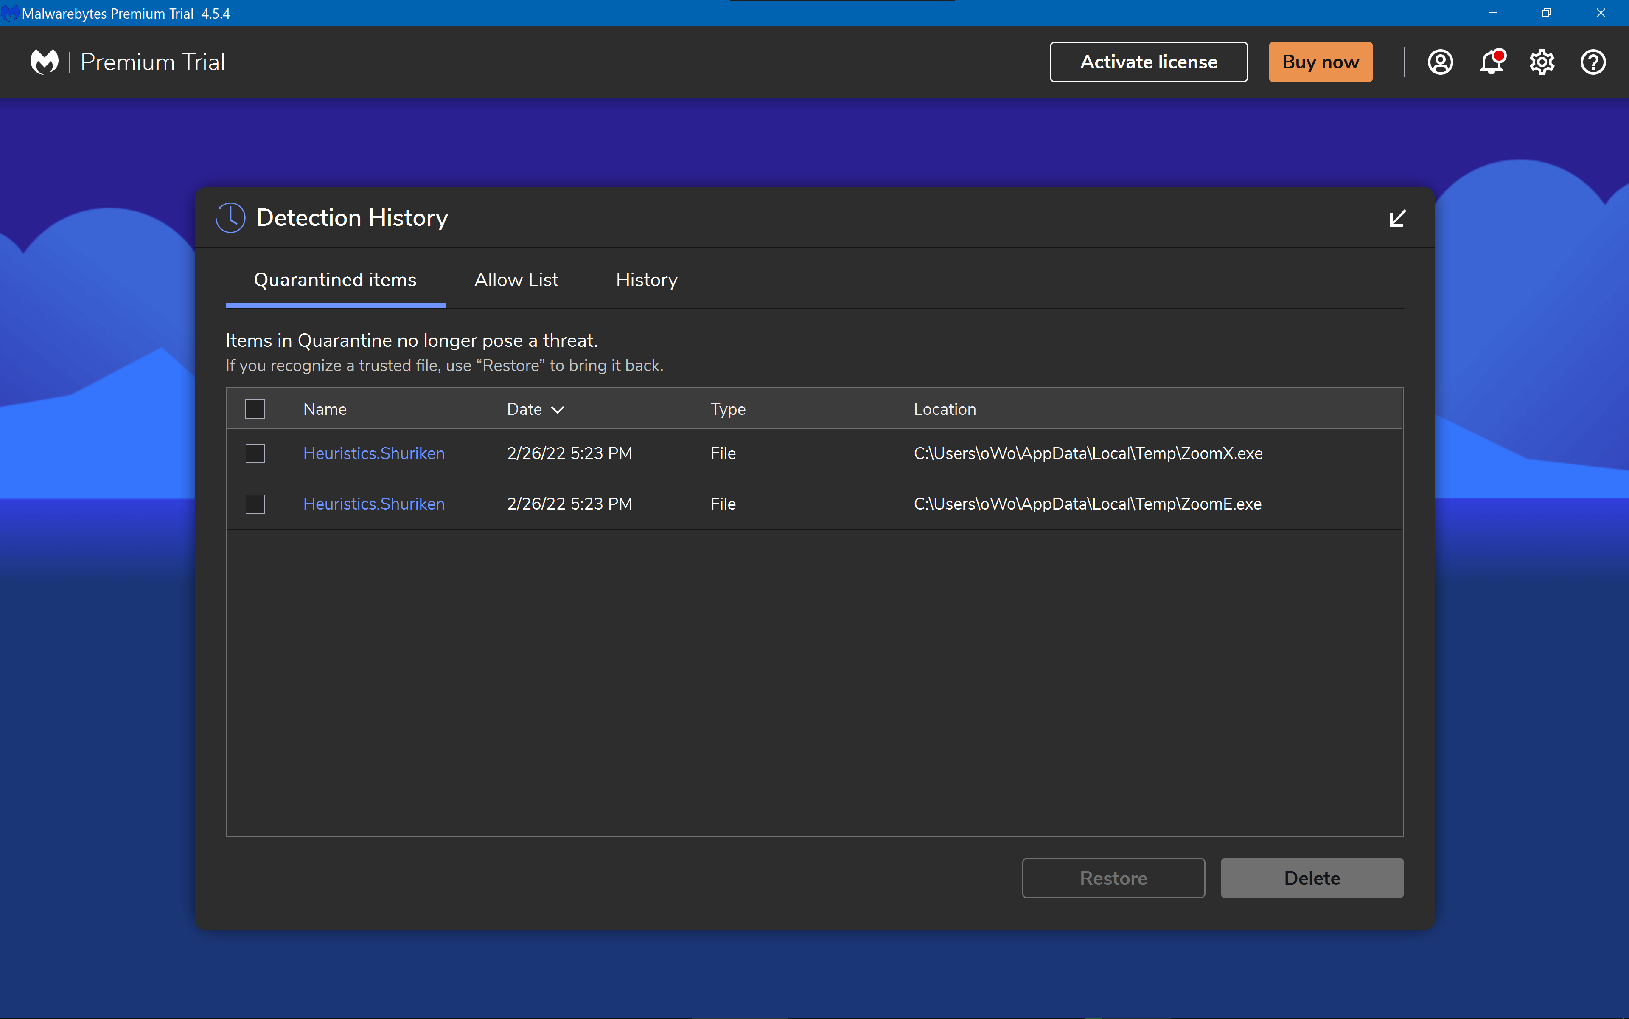Open the notifications bell icon
Image resolution: width=1629 pixels, height=1019 pixels.
(1492, 62)
